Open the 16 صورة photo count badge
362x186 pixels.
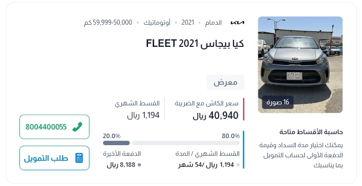[278, 102]
